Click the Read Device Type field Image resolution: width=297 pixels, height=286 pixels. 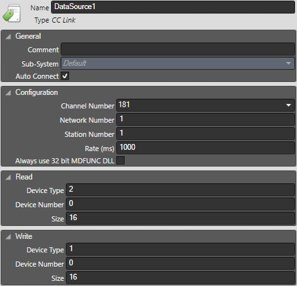[180, 190]
